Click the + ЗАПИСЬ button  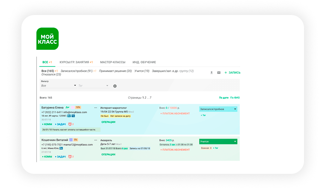[232, 73]
